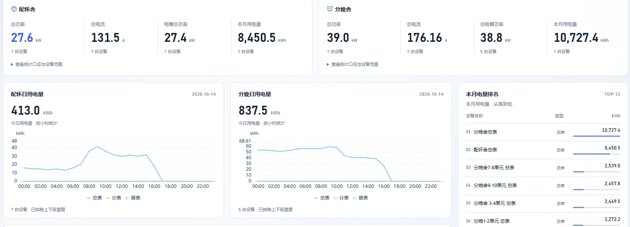Open ranking row 04 分娩舍9-10单元 总表
630x227 pixels.
[x=543, y=186]
